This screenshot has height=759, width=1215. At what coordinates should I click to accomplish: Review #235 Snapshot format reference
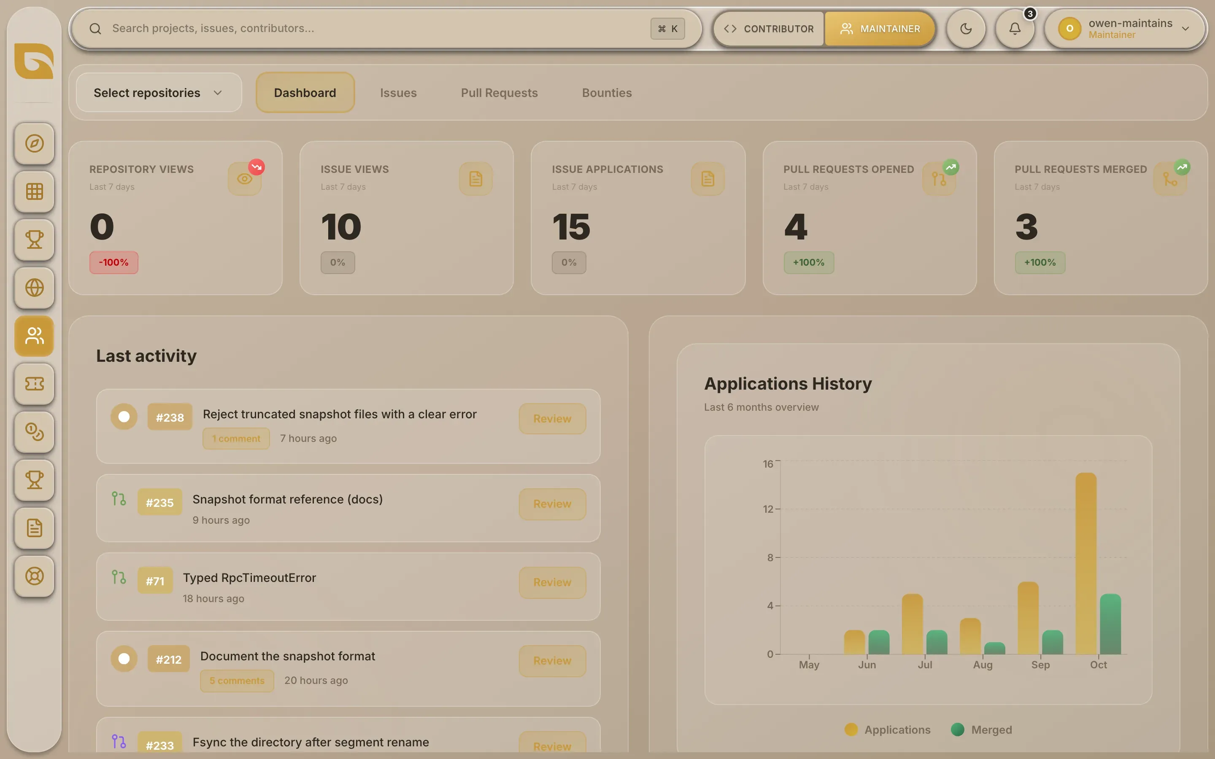552,504
